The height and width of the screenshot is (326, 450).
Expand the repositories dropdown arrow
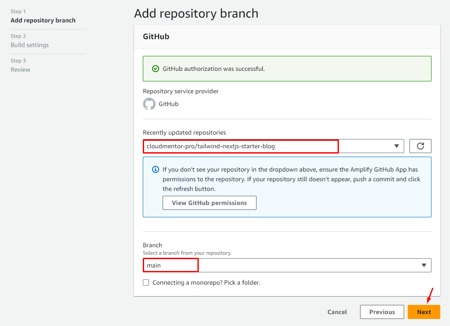(x=396, y=146)
